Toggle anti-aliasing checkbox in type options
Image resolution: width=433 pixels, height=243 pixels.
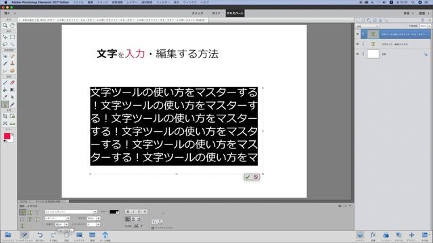(x=153, y=228)
